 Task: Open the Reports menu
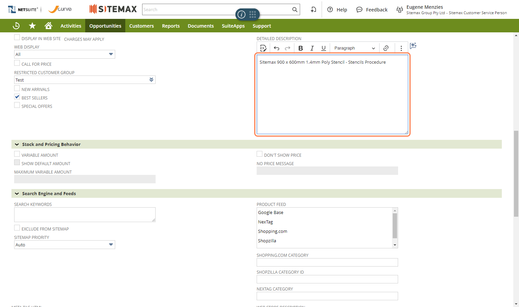pos(171,26)
